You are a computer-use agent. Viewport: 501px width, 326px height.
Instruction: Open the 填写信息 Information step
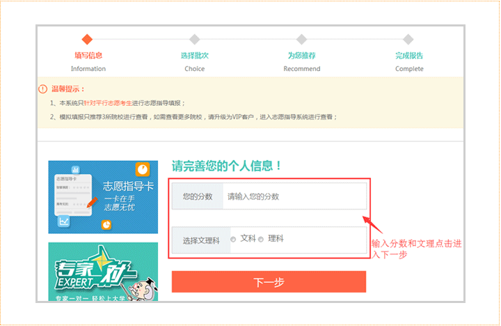tap(88, 61)
